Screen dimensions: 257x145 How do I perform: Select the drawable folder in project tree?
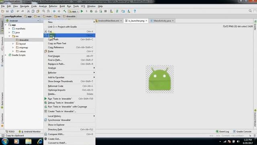[24, 40]
